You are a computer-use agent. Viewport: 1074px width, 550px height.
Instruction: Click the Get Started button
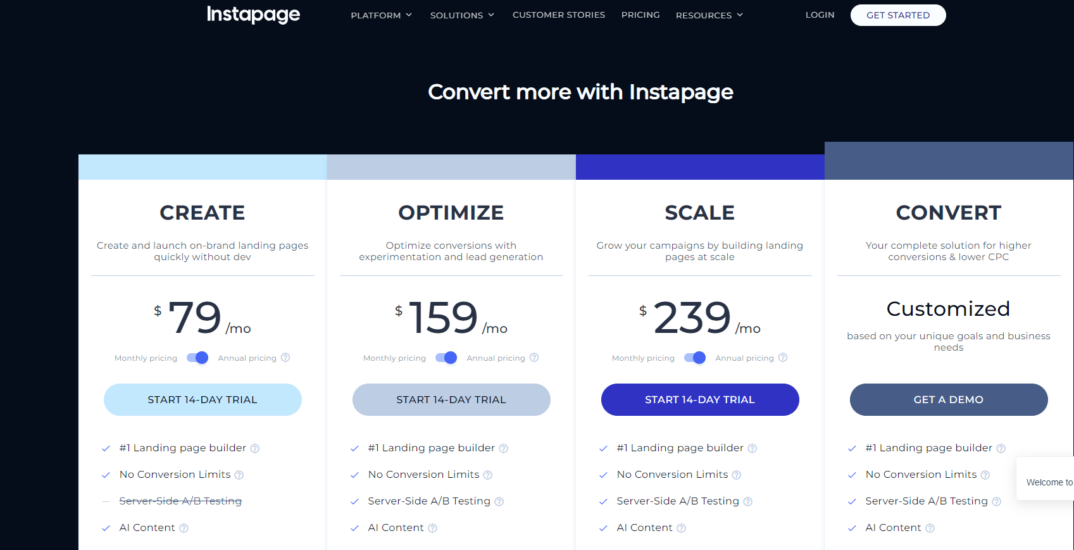898,15
